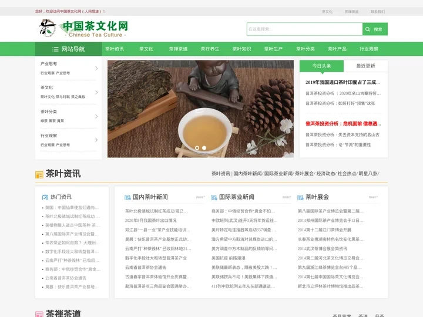Expand the 产业思考 sidebar category arrow
Screen dimensions: 423x317
pos(96,69)
